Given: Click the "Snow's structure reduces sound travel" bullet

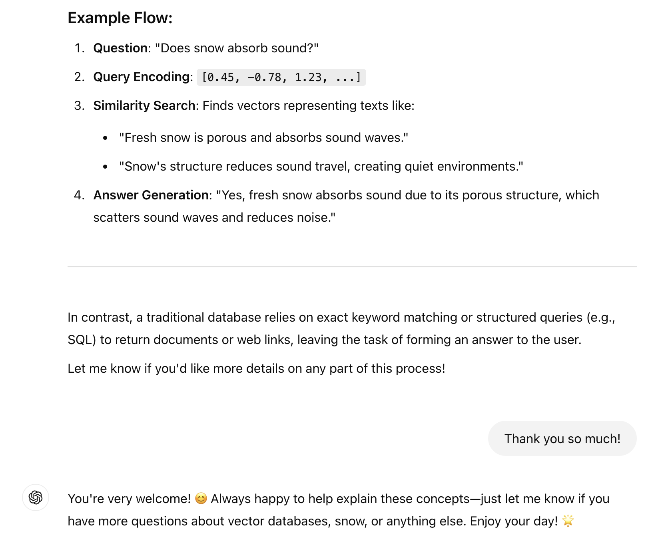Looking at the screenshot, I should click(x=321, y=166).
